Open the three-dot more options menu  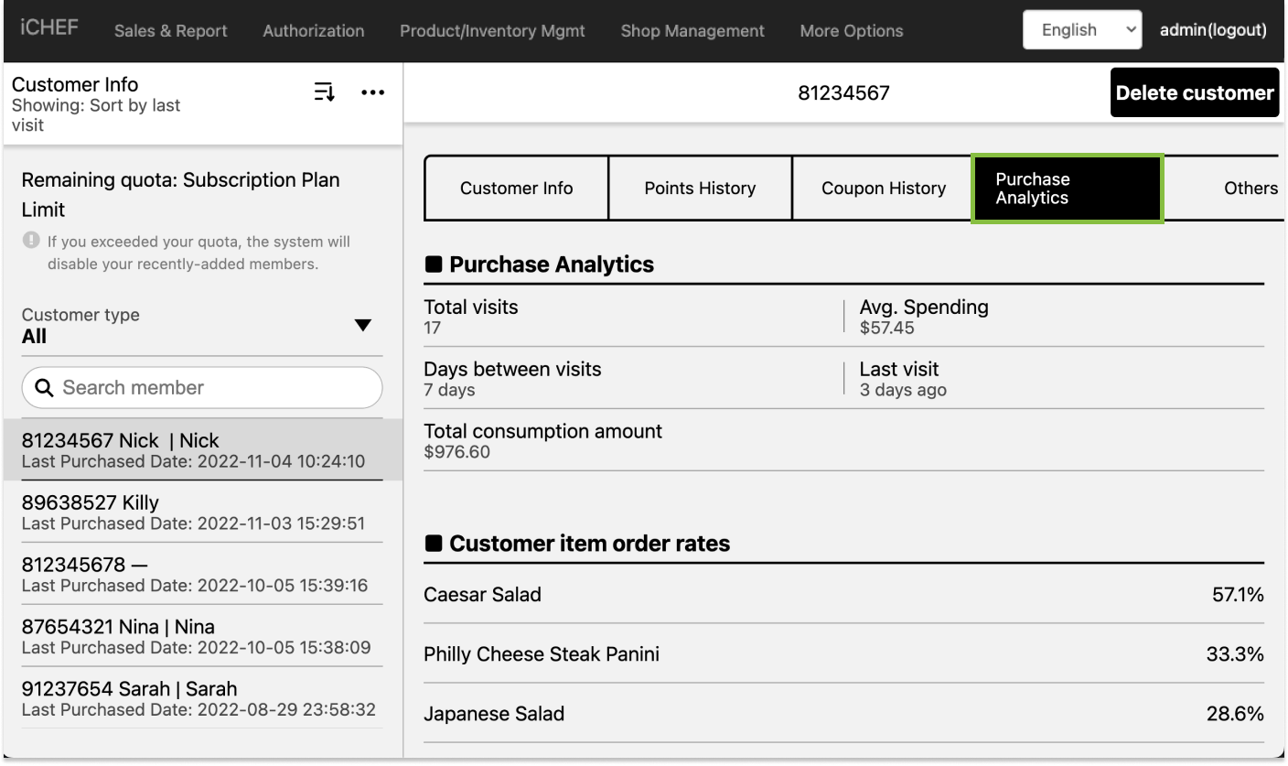pyautogui.click(x=372, y=92)
